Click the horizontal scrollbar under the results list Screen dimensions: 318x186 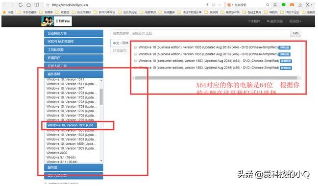coord(216,78)
